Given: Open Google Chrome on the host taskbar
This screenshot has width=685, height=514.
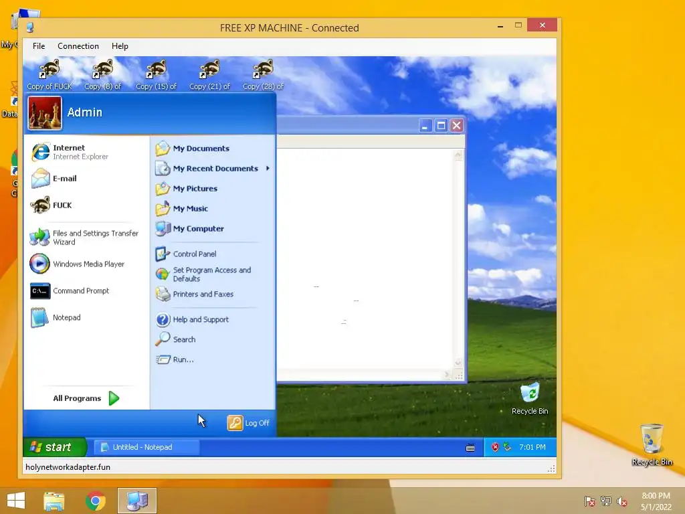Looking at the screenshot, I should (96, 501).
